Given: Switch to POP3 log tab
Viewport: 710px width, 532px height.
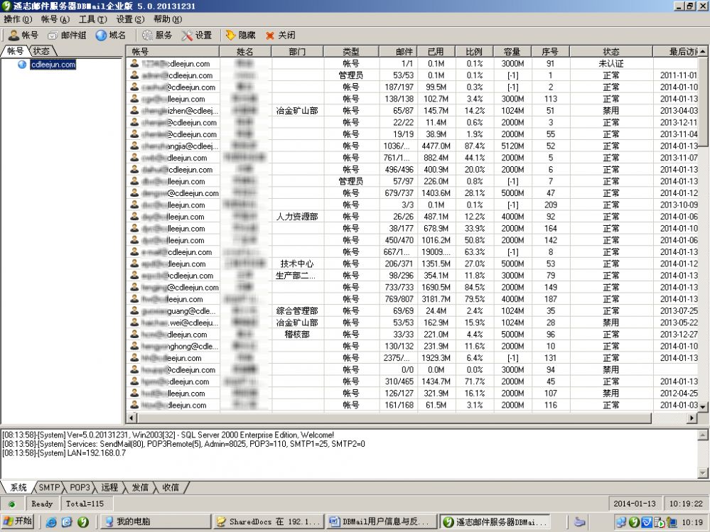Looking at the screenshot, I should 80,487.
